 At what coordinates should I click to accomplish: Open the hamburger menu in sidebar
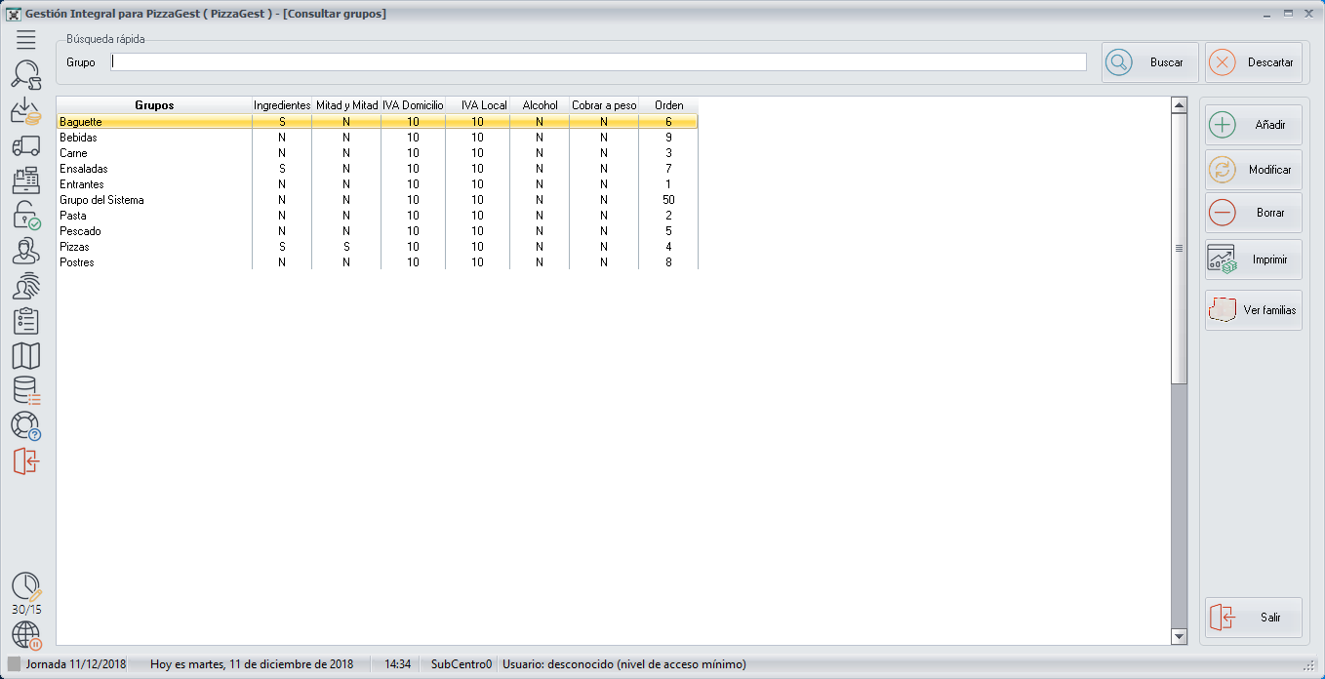click(x=25, y=40)
